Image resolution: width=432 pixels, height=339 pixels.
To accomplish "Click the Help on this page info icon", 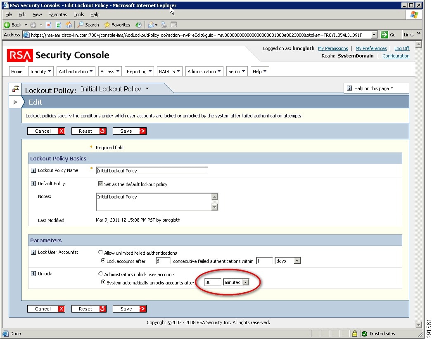I will tap(349, 88).
